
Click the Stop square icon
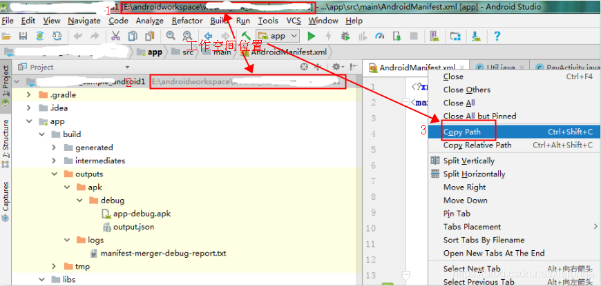click(414, 37)
